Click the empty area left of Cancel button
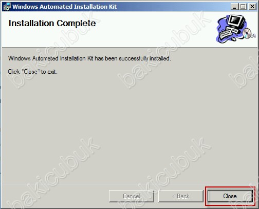 click(x=55, y=196)
